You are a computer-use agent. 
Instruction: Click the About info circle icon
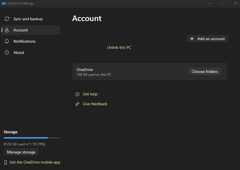[x=7, y=52]
